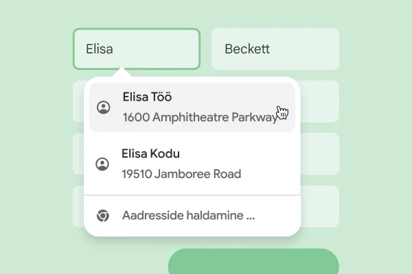Click the word Beckett inside the second field
Screen dimensions: 412x274
tap(247, 49)
